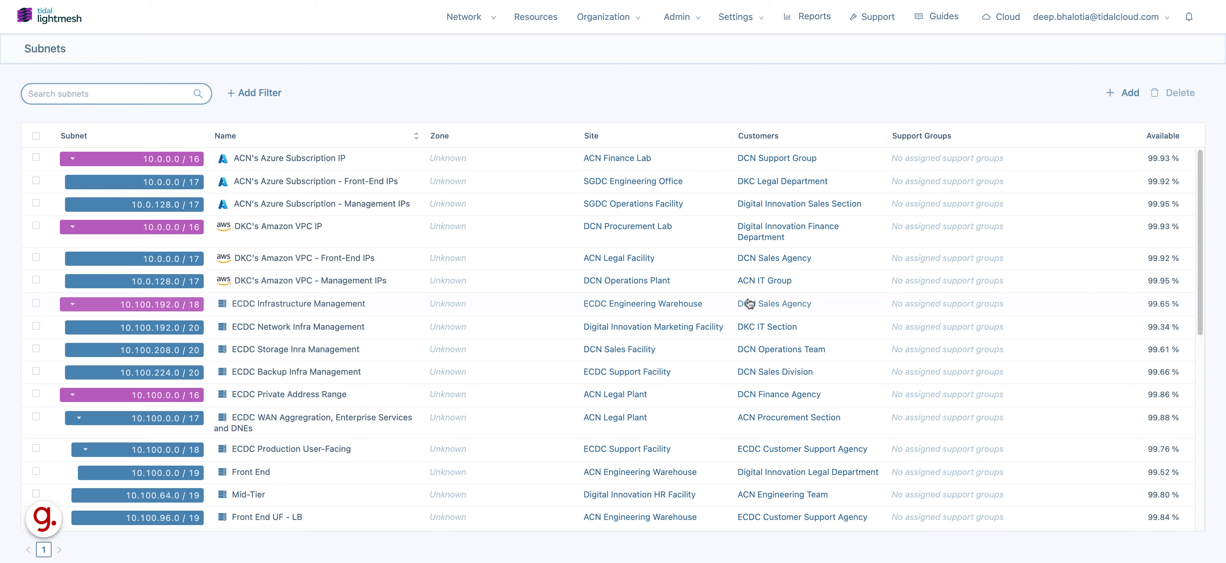The width and height of the screenshot is (1226, 563).
Task: Expand the 10.0.0.0/16 subnet row chevron
Action: point(72,159)
